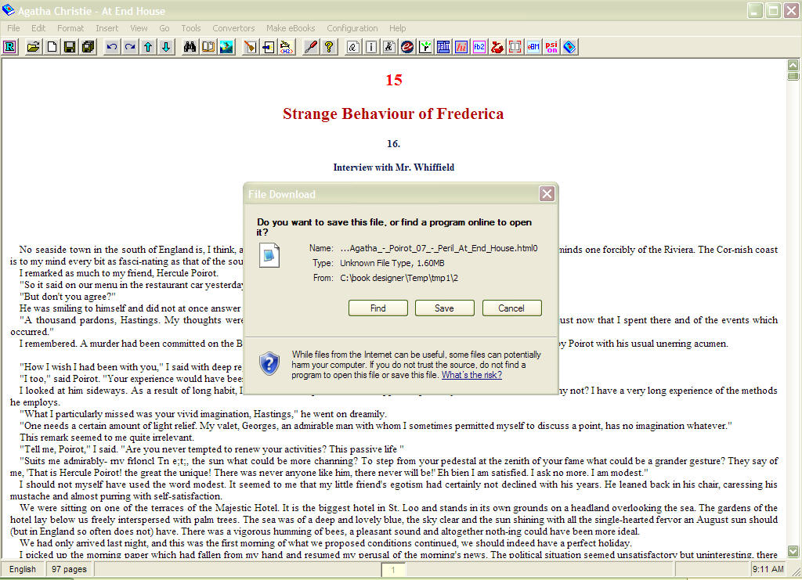The width and height of the screenshot is (802, 580).
Task: Close the File Download dialog
Action: tap(547, 193)
